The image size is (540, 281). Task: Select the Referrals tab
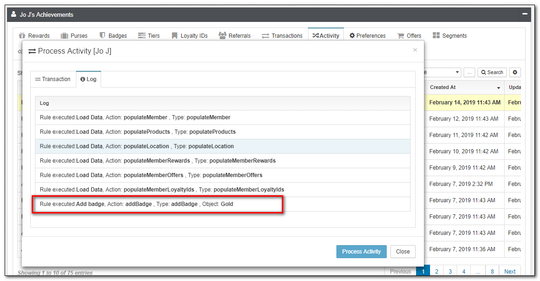[x=235, y=36]
